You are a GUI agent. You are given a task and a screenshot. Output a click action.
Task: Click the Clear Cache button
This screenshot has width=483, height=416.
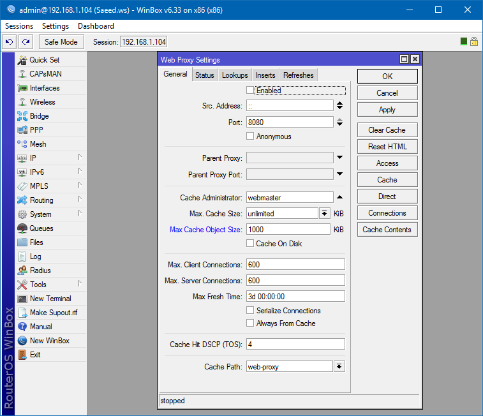[387, 130]
